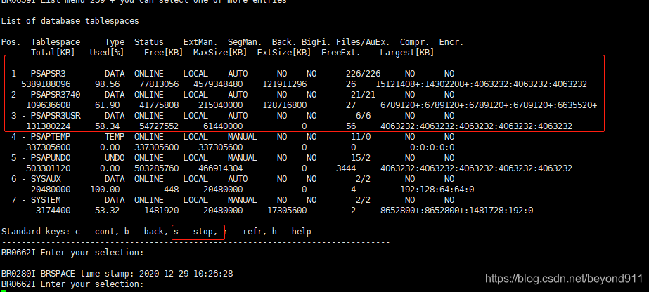The height and width of the screenshot is (292, 649).
Task: Click max size value 215040000
Action: 221,105
